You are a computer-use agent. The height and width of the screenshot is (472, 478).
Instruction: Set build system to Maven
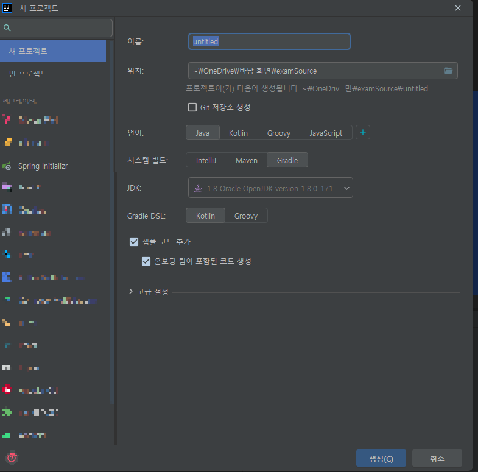click(247, 160)
